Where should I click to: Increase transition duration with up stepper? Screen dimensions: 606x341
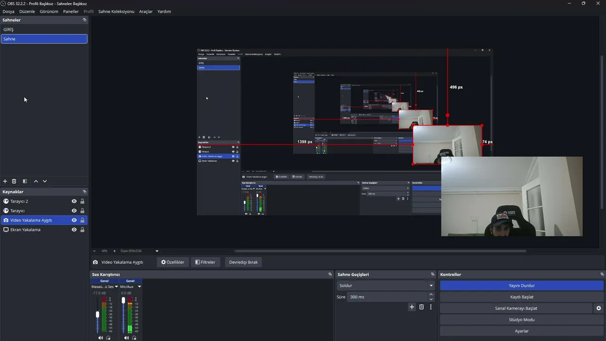[x=431, y=295]
